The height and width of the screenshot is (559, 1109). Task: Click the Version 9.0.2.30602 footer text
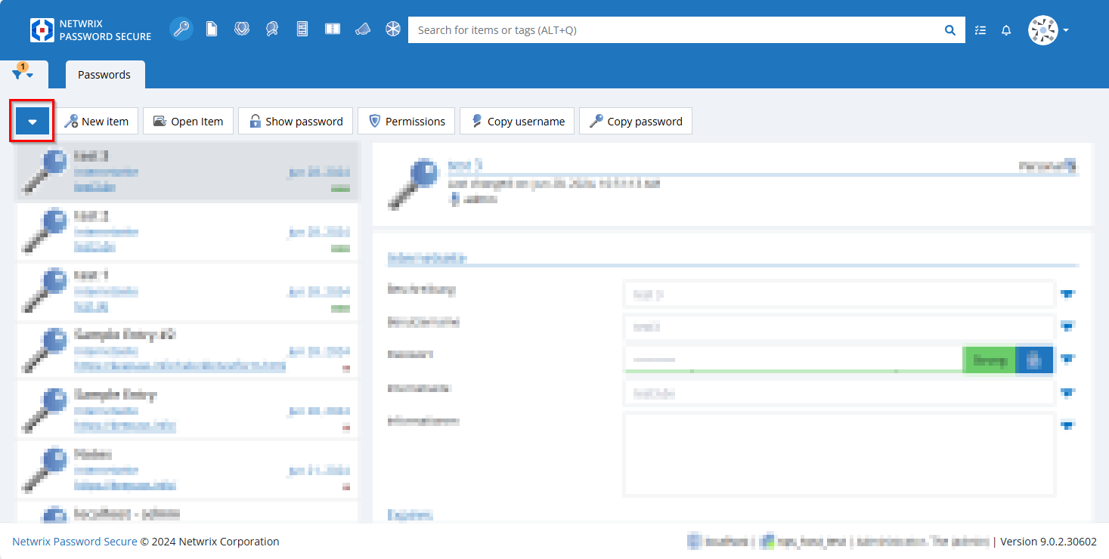[x=1049, y=542]
